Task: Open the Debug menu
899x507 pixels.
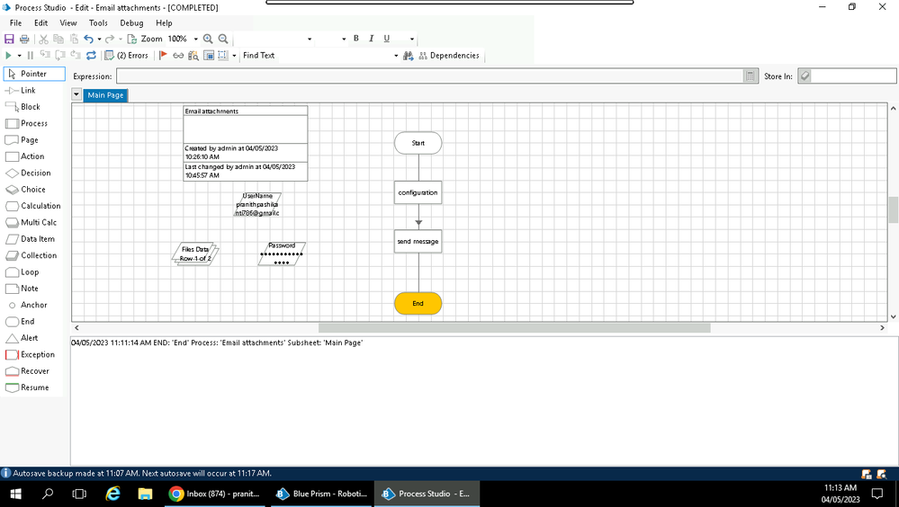Action: [131, 23]
